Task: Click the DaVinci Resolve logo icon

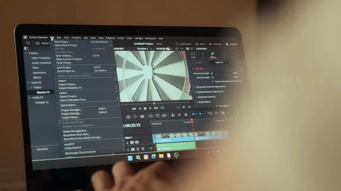Action: tap(25, 37)
